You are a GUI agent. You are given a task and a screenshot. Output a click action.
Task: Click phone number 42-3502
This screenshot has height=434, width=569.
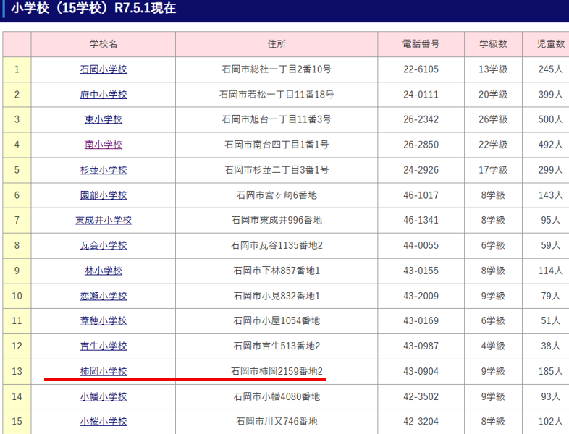click(421, 397)
